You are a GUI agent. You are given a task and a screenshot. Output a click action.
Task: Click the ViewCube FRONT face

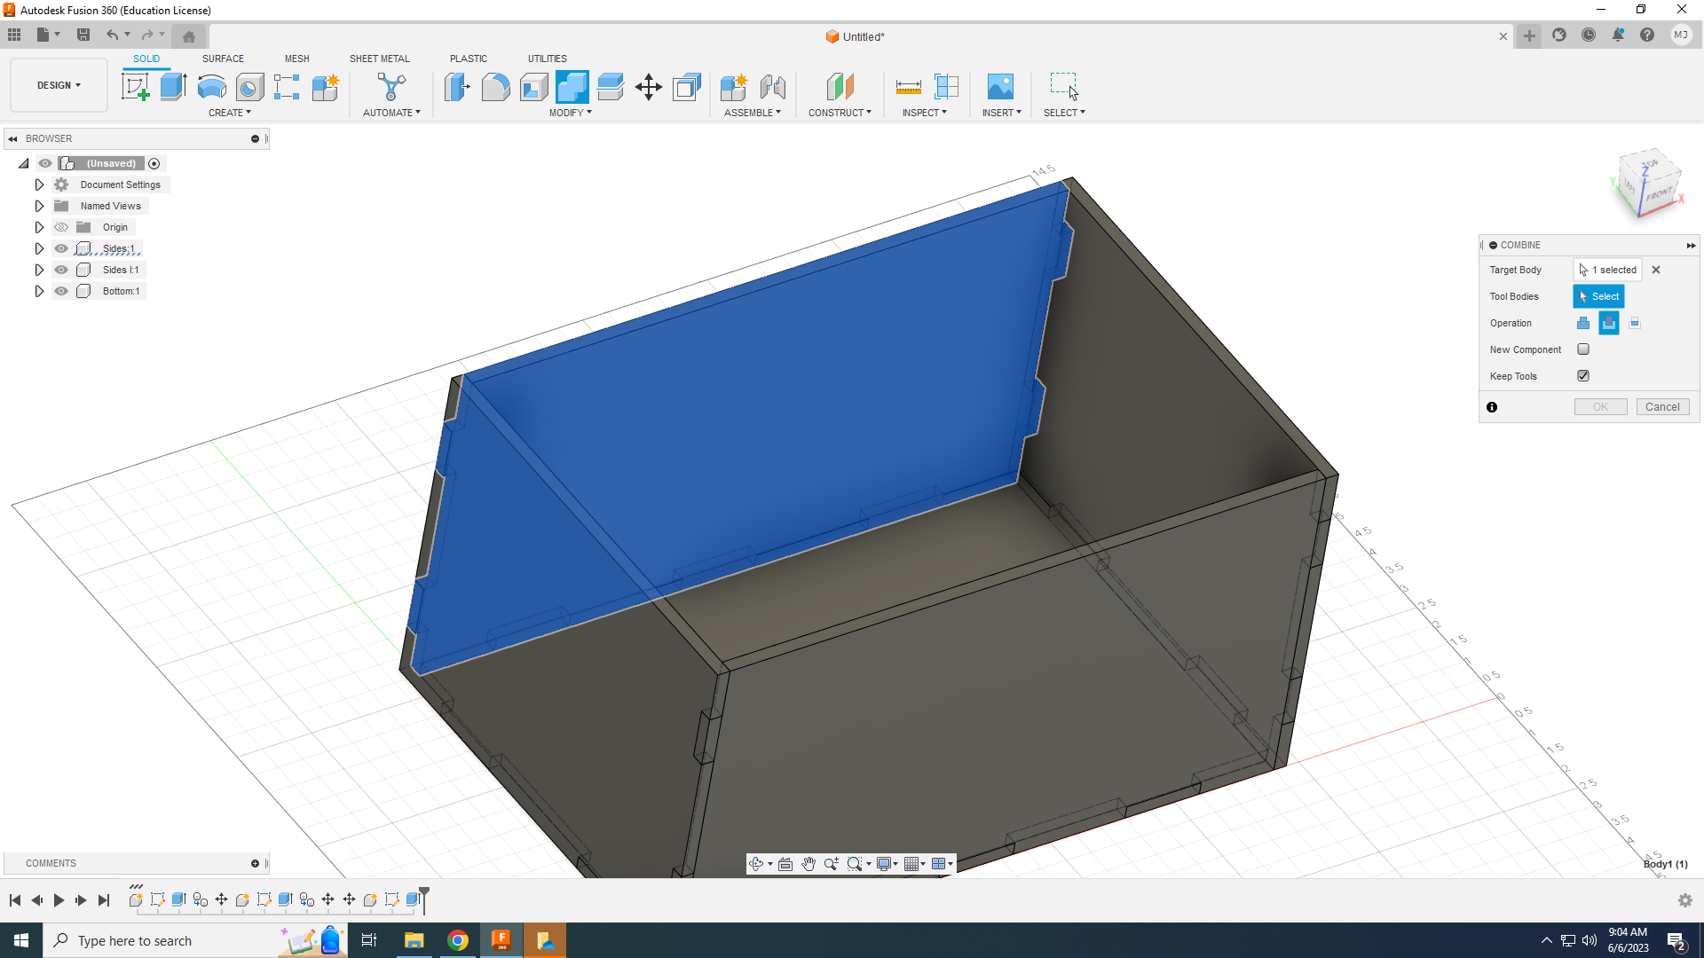(1658, 194)
